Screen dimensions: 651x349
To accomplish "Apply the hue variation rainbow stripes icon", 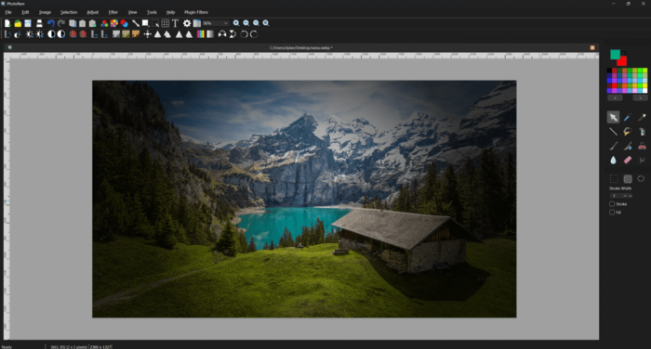I will 201,34.
